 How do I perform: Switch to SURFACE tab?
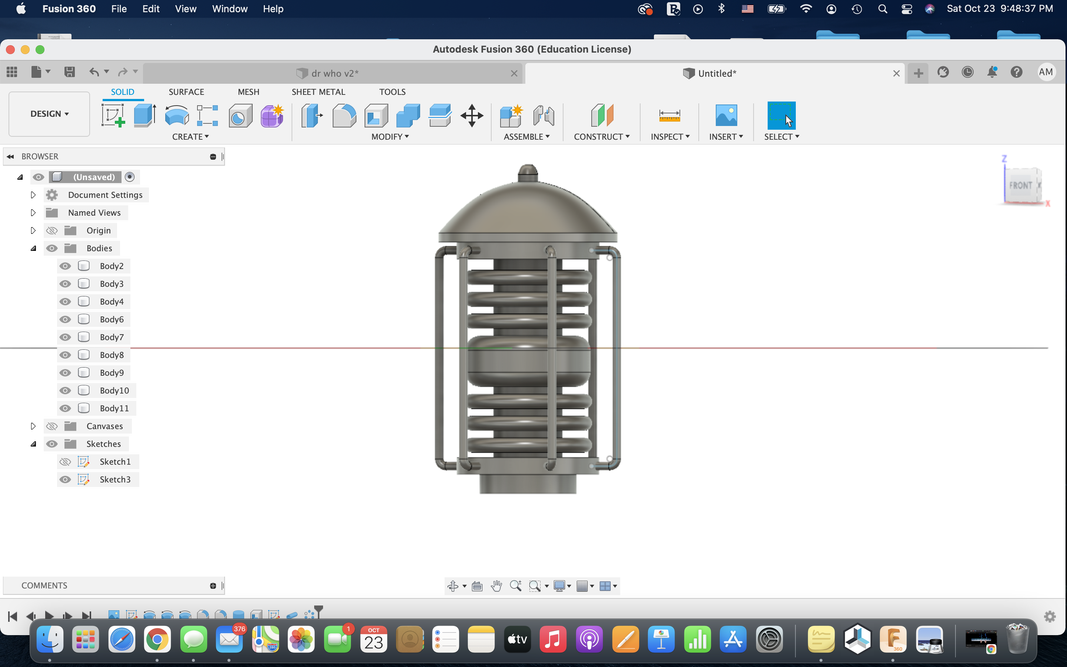[186, 92]
